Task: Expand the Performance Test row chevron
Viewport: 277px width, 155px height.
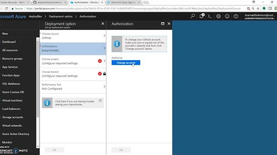Action: coord(104,87)
